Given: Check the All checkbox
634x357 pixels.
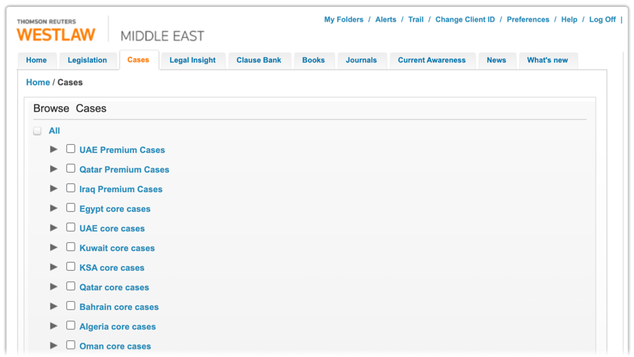Looking at the screenshot, I should 37,131.
